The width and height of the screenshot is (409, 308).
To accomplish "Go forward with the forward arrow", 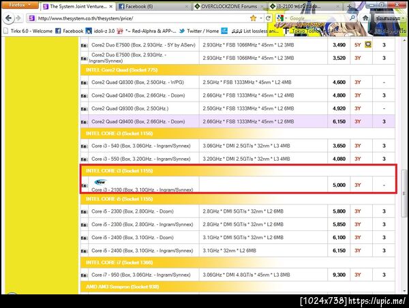I will (x=18, y=18).
